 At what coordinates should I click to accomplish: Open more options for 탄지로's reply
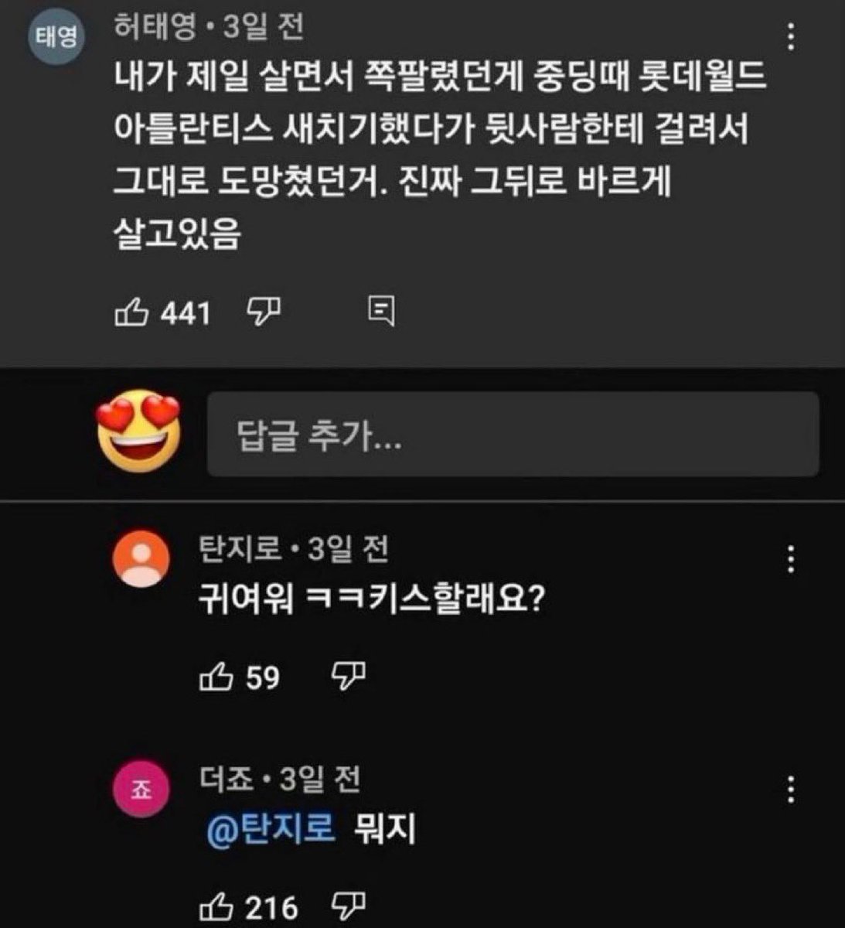(791, 558)
